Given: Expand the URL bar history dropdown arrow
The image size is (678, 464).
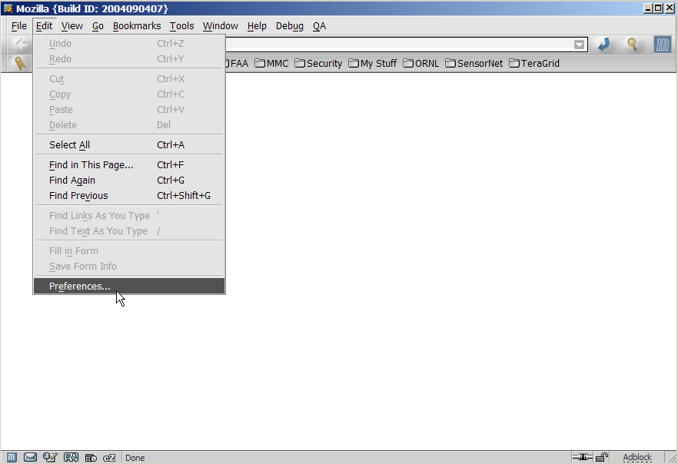Looking at the screenshot, I should pos(579,45).
